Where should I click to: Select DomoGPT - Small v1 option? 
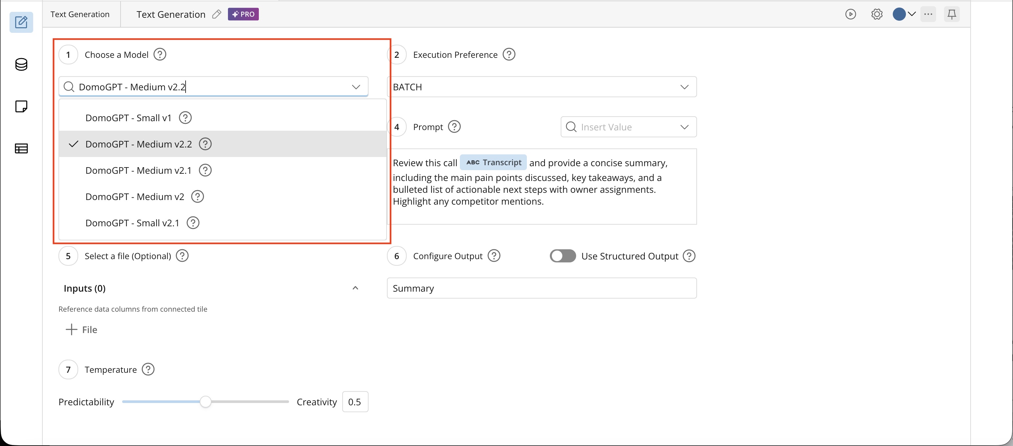223,118
